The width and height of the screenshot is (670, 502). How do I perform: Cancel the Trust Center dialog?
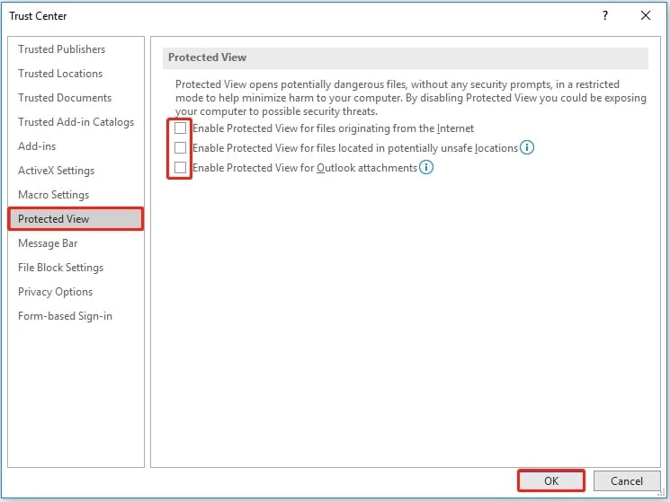click(627, 480)
